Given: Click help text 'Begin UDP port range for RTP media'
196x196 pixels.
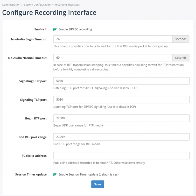Looking at the screenshot, I should point(78,125).
